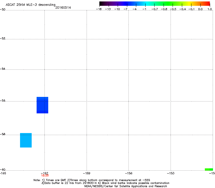Click colorbar label -7
215x188 pixels.
pos(126,9)
